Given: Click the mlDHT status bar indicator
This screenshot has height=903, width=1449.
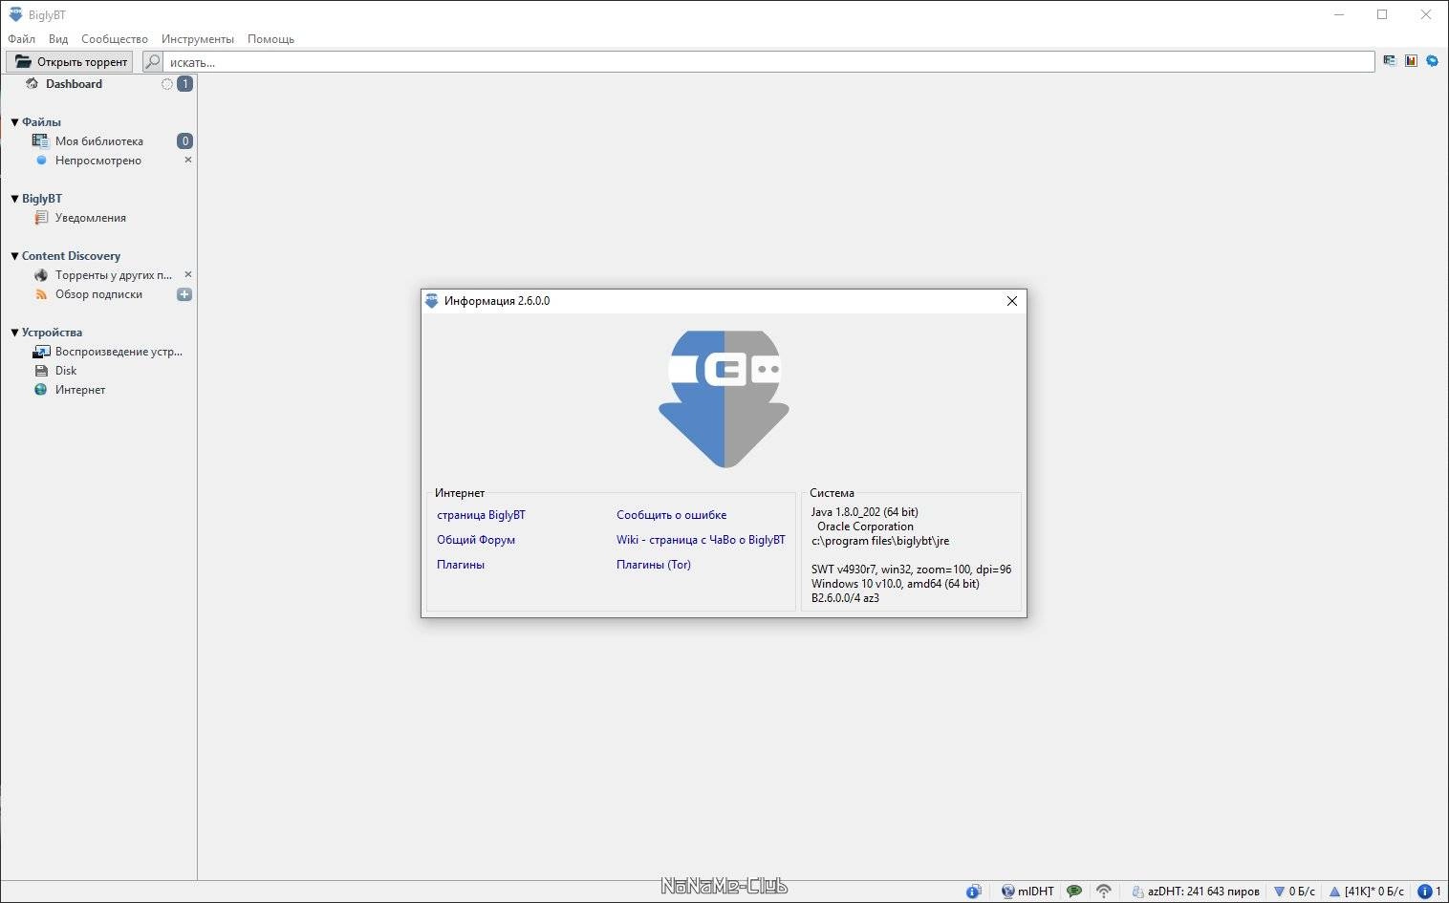Looking at the screenshot, I should coord(1027,892).
